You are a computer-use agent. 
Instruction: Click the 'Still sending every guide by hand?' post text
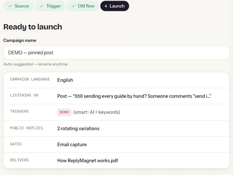click(x=110, y=96)
